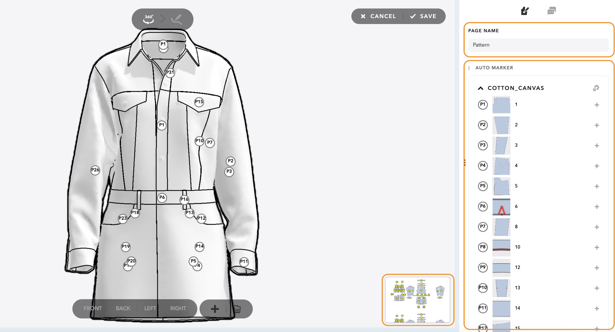Select the P1 pattern thumbnail in list

501,105
